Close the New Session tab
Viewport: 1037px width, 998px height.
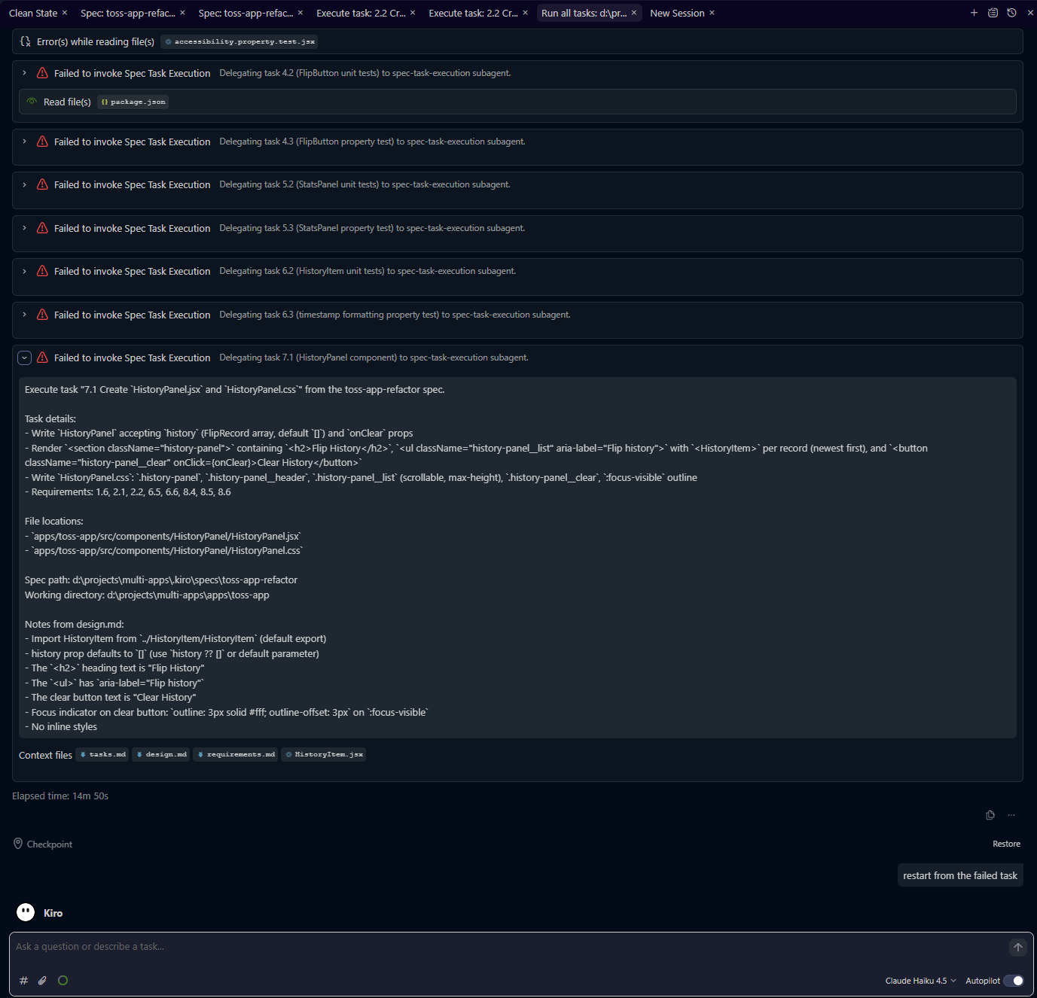pos(712,13)
